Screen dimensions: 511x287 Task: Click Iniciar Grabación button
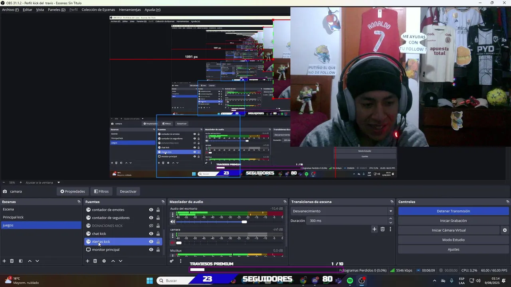454,221
